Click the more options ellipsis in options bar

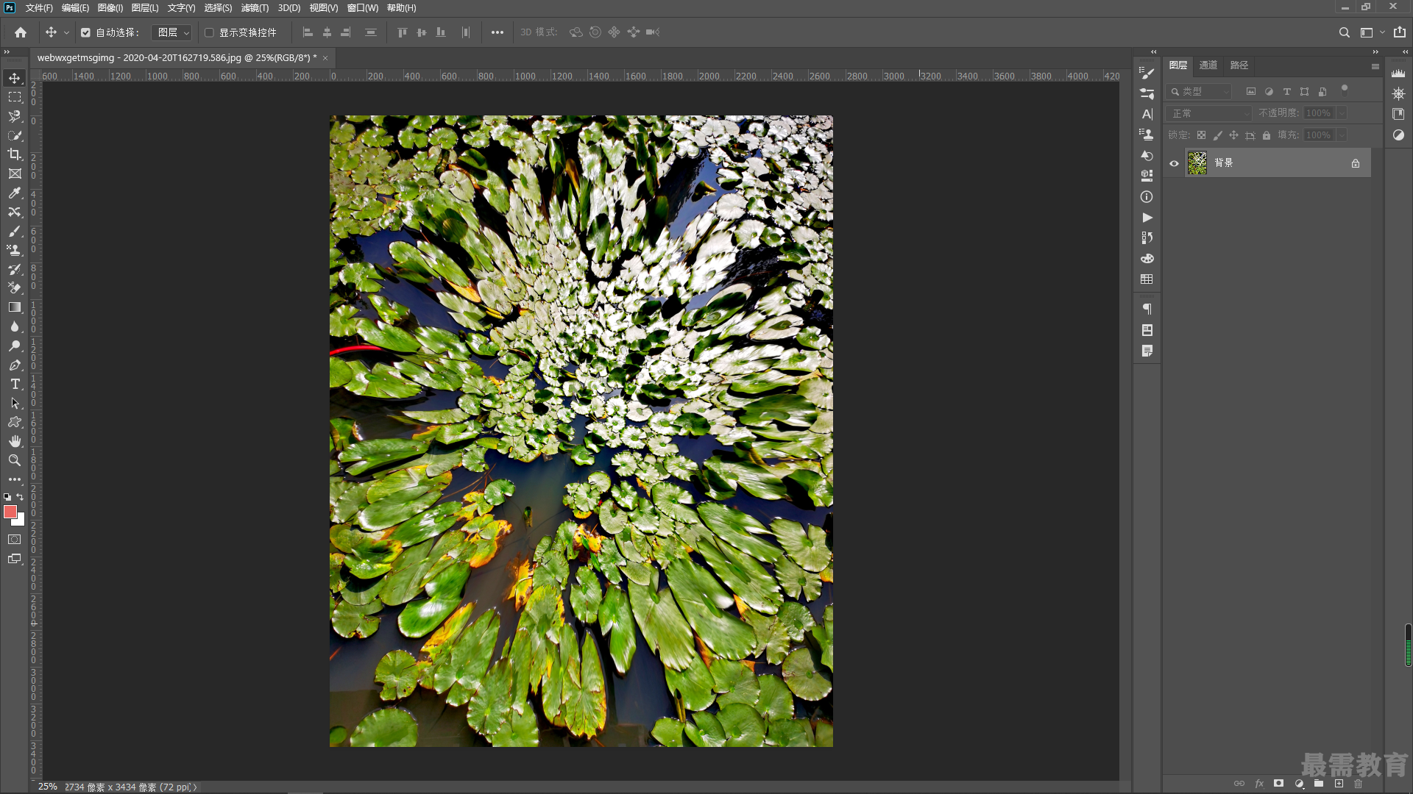497,32
